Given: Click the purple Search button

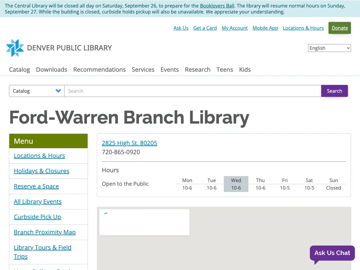Looking at the screenshot, I should coord(334,91).
